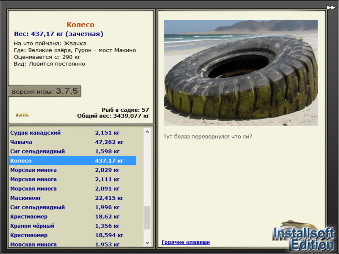Click the fast-forward double arrow icon

point(331,8)
